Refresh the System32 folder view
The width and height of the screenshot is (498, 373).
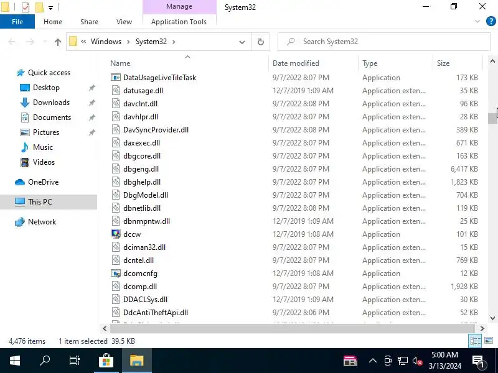[261, 42]
